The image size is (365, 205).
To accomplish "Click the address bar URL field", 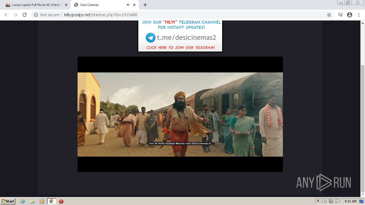I will pos(182,15).
